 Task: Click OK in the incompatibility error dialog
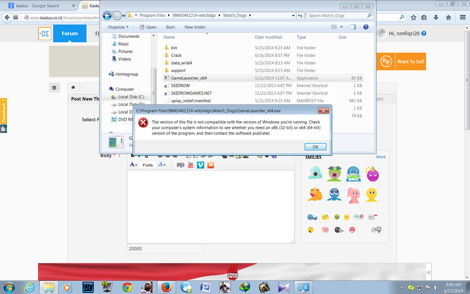pyautogui.click(x=315, y=147)
